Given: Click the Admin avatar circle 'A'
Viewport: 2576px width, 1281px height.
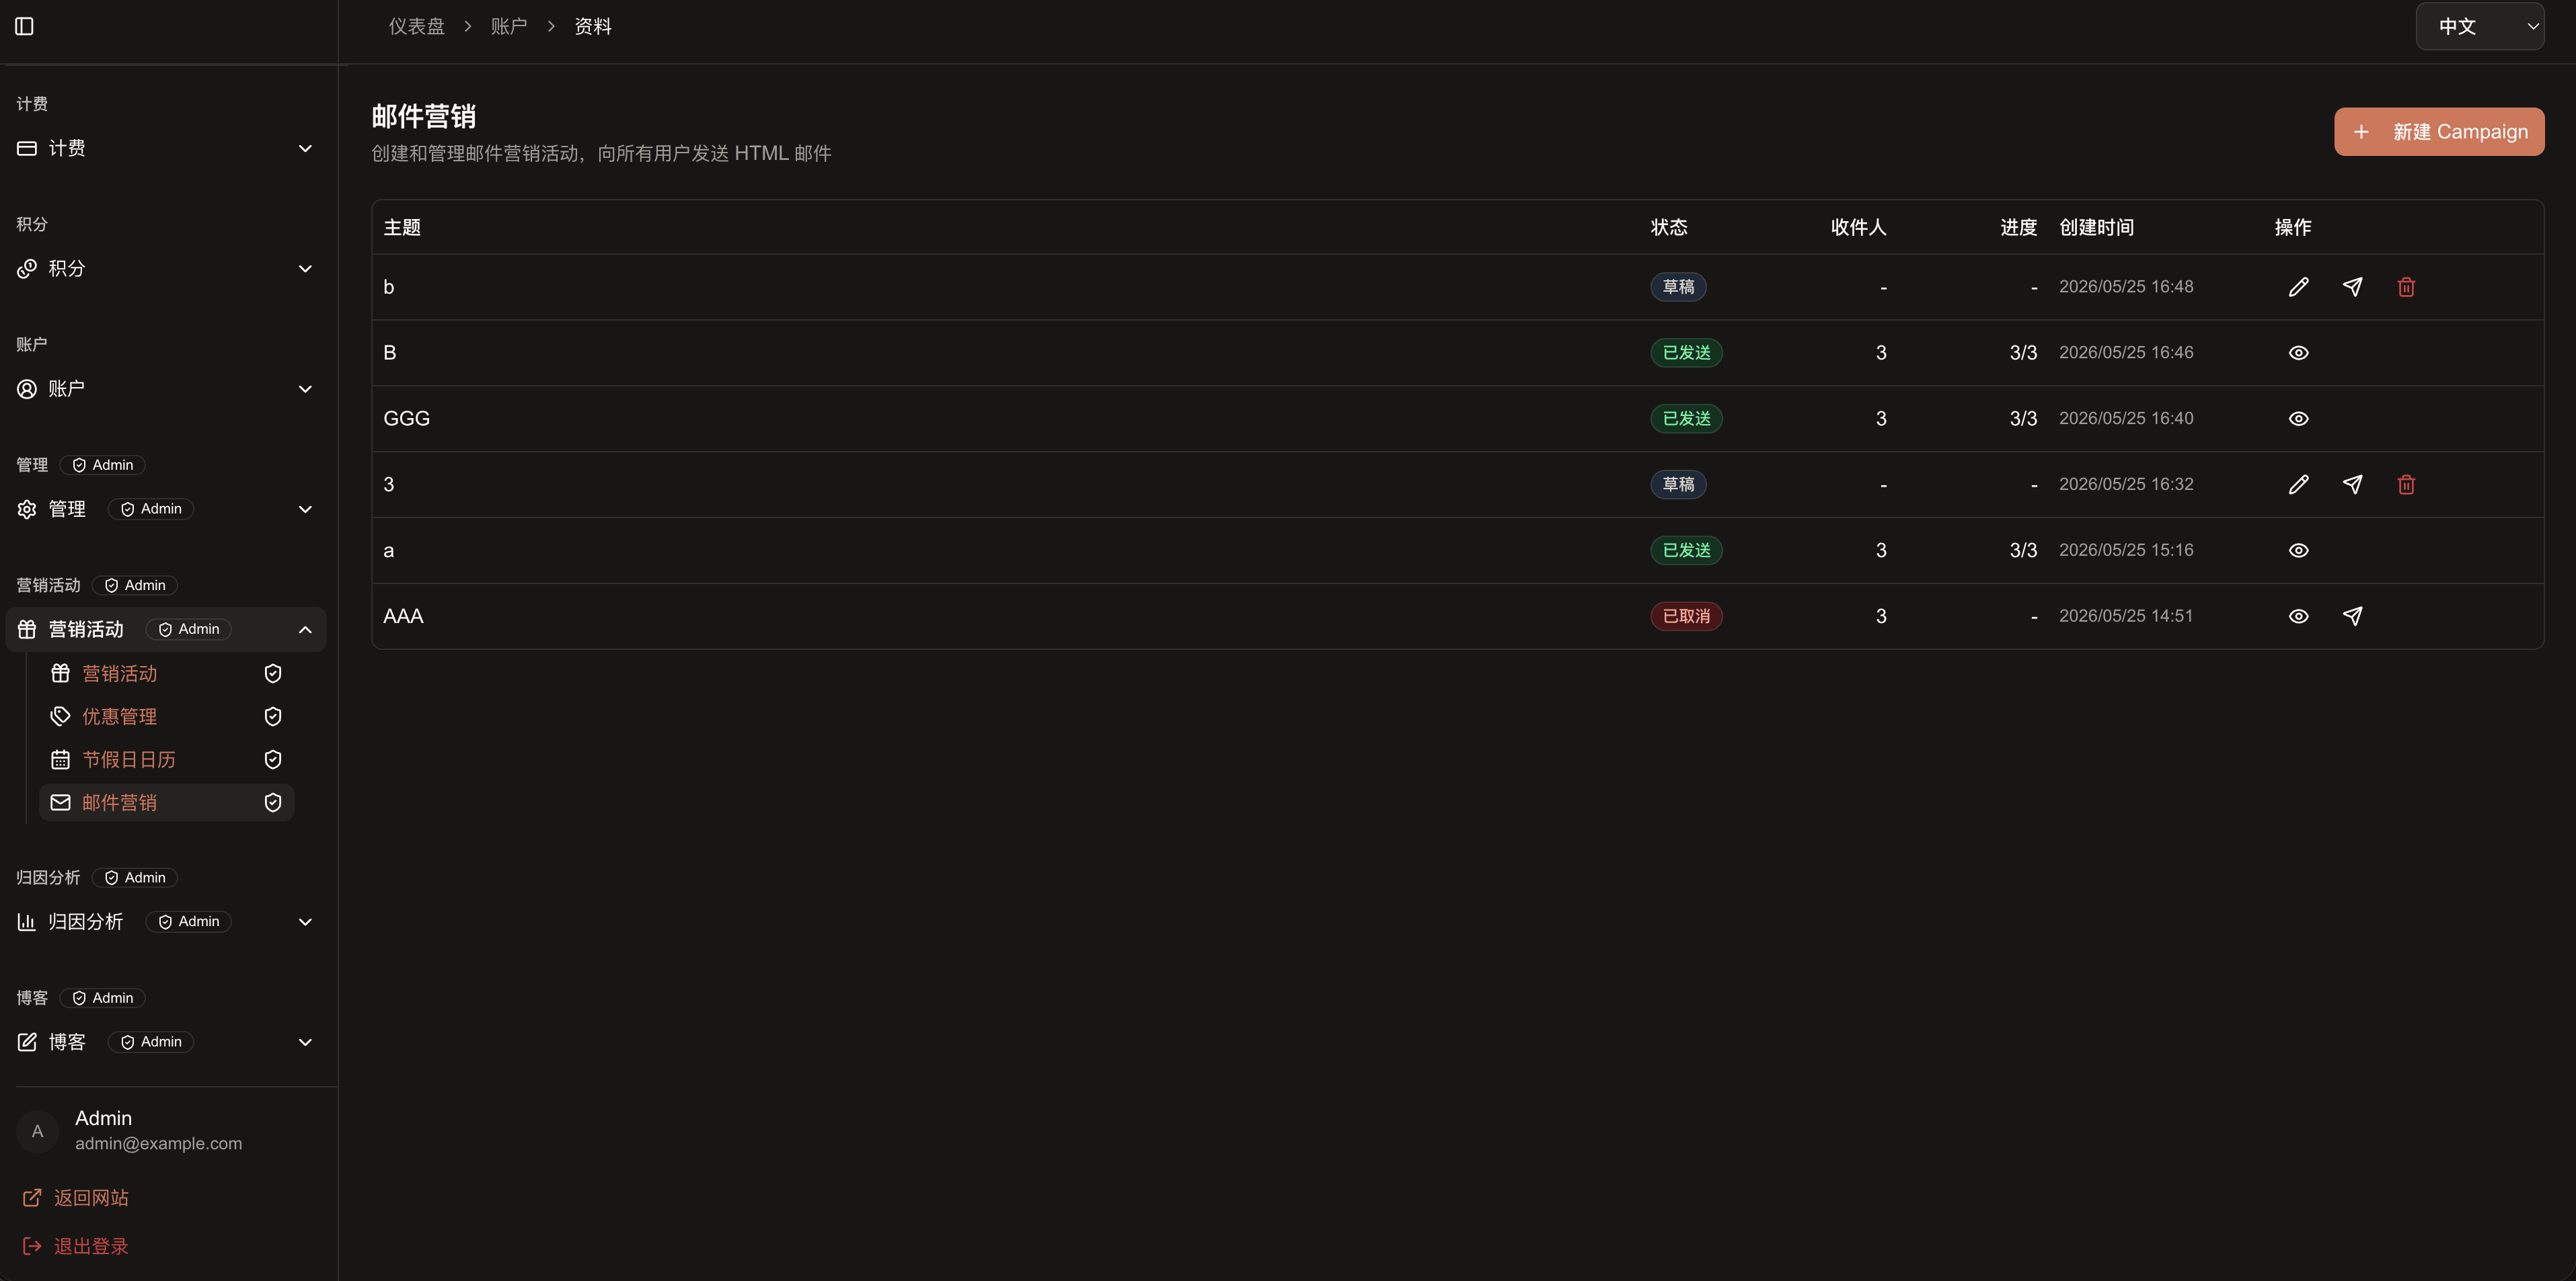Looking at the screenshot, I should tap(37, 1131).
